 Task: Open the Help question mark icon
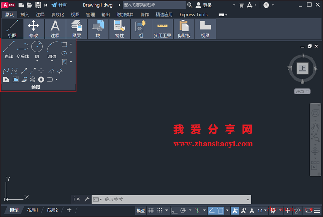click(x=266, y=5)
